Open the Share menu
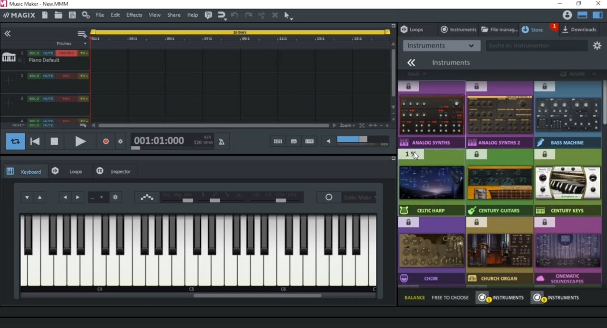Screen dimensions: 607x328 pyautogui.click(x=174, y=15)
